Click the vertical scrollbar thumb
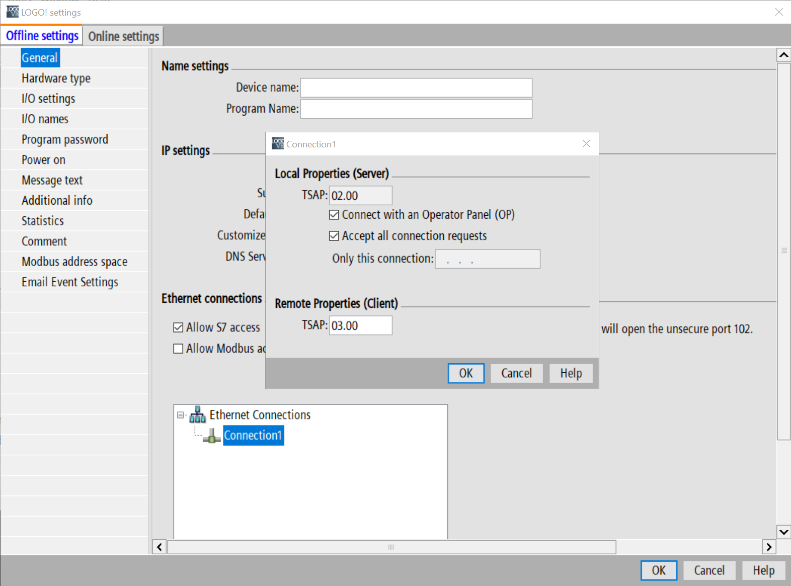The width and height of the screenshot is (791, 586). point(784,251)
